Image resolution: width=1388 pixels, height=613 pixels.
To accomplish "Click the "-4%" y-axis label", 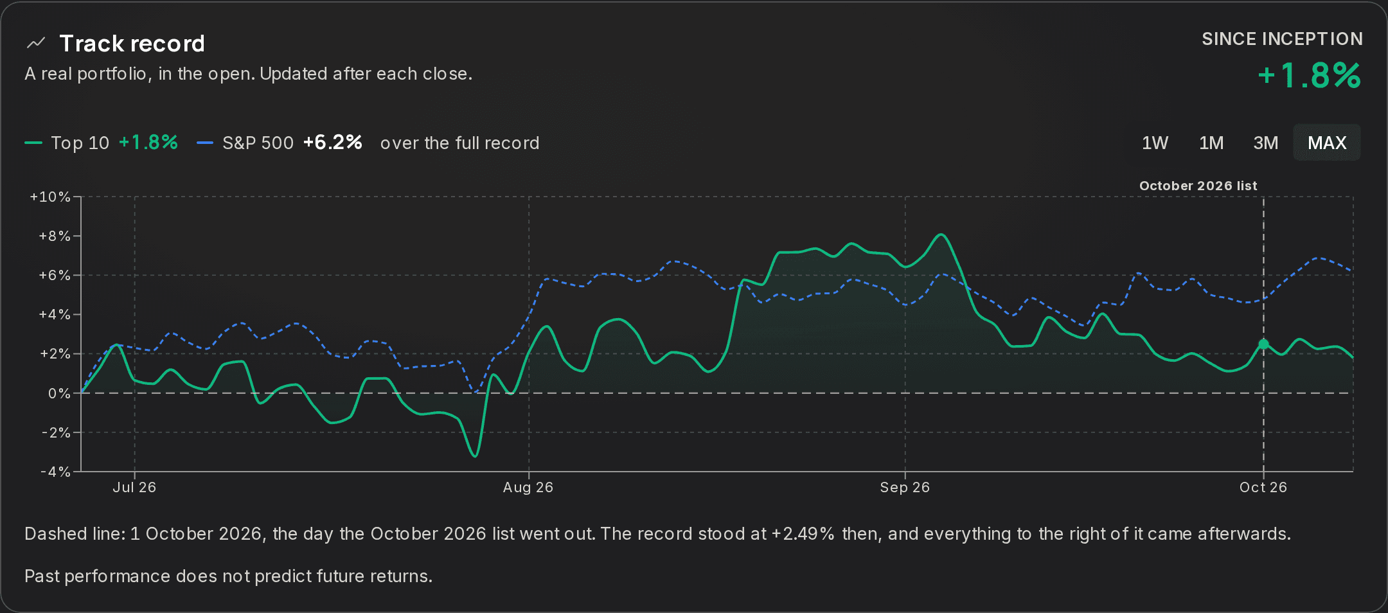I will (56, 472).
